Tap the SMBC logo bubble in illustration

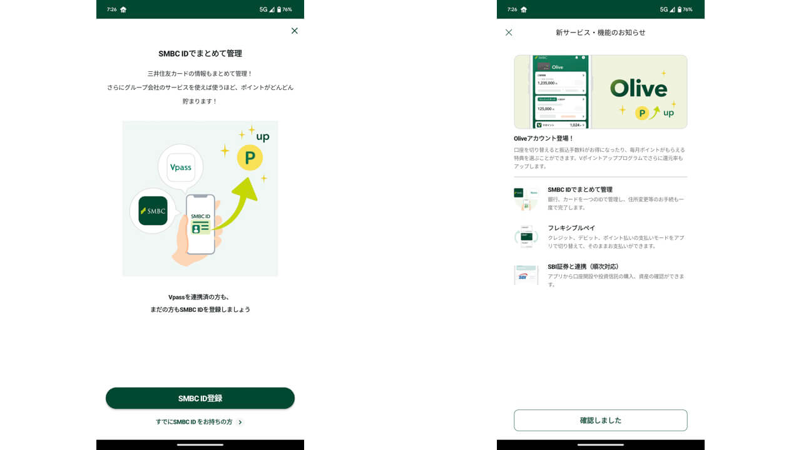point(153,211)
